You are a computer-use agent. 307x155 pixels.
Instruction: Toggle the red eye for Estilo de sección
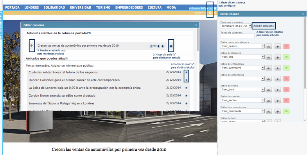click(x=286, y=100)
